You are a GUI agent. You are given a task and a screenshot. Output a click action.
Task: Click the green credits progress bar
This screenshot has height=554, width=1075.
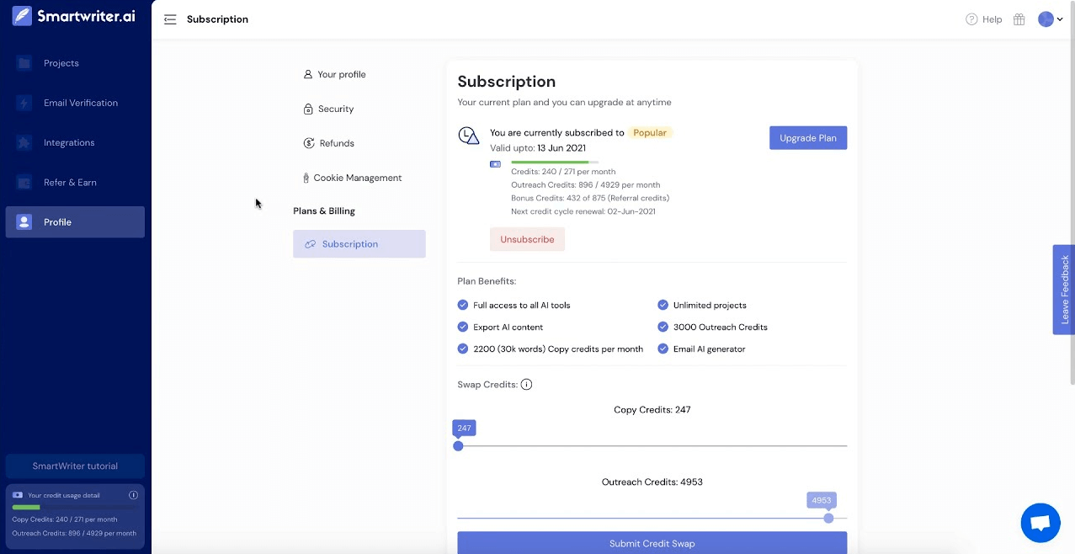click(550, 162)
